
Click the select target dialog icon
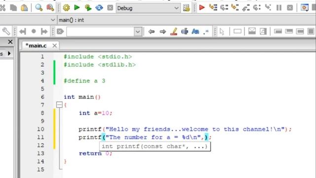point(187,8)
